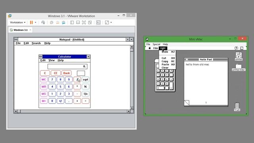Click the Calculator % button
This screenshot has height=143, width=254.
tap(85, 87)
